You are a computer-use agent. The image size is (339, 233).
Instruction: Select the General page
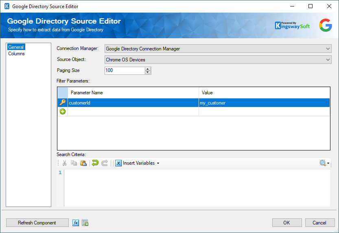16,47
